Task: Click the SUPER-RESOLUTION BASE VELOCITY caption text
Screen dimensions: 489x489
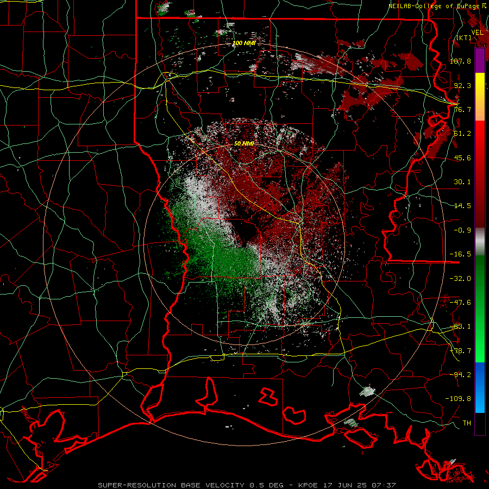Action: click(x=171, y=485)
